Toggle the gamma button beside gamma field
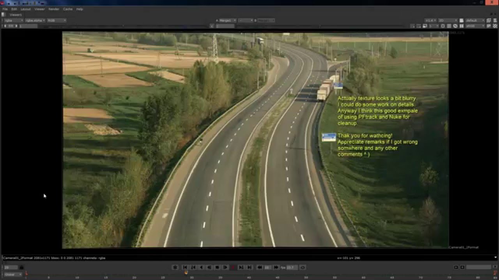This screenshot has width=499, height=280. pyautogui.click(x=212, y=26)
